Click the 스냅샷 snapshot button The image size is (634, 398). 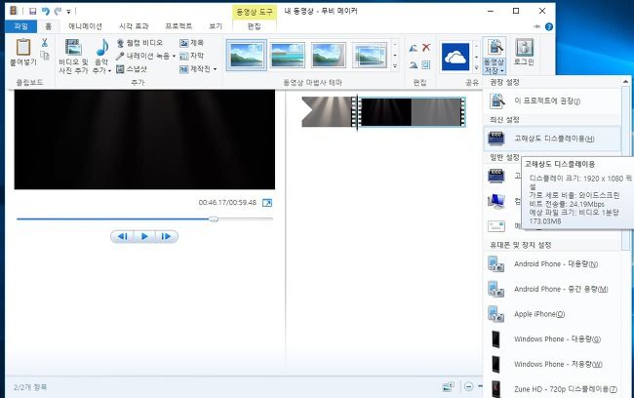132,69
